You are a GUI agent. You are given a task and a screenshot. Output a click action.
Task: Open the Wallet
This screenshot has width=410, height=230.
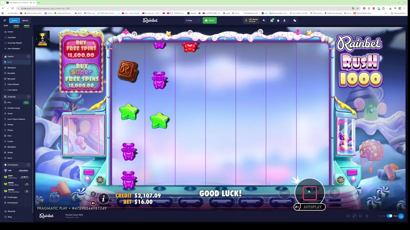click(210, 20)
